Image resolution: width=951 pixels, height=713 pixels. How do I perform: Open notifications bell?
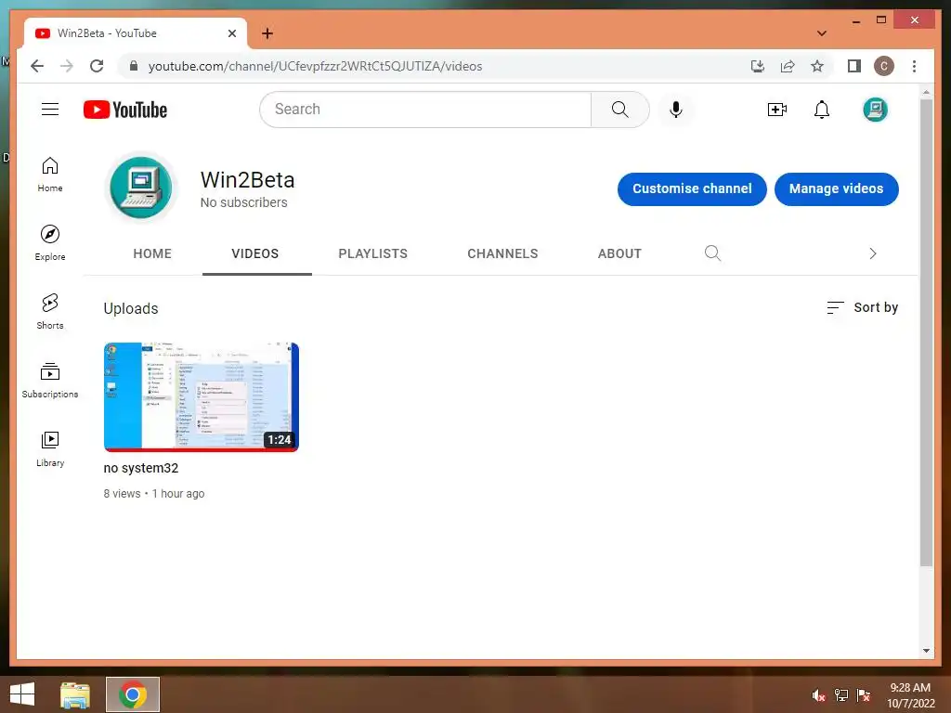[822, 110]
